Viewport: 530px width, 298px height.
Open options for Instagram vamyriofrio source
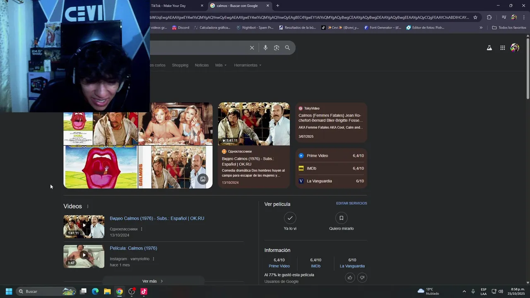153,259
